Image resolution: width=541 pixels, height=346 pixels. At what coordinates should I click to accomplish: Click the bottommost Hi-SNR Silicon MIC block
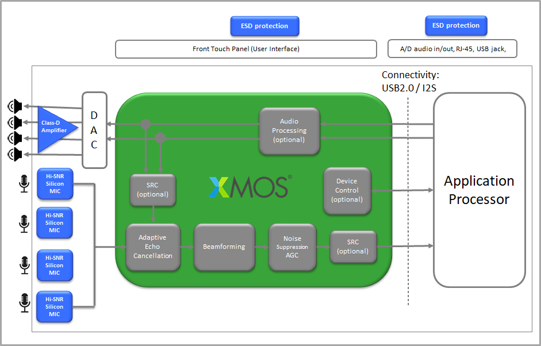click(x=55, y=307)
